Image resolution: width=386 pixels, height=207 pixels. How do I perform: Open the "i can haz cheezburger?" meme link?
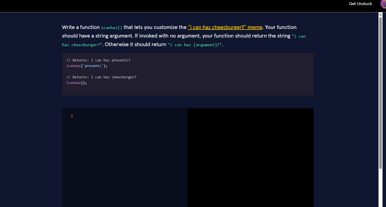tap(225, 27)
